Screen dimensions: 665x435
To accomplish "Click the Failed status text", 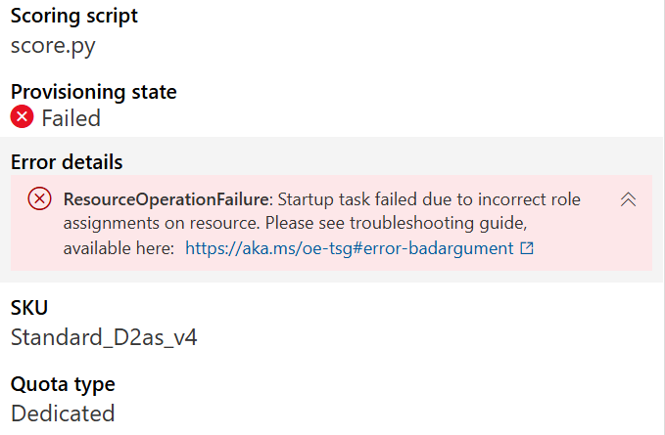I will 71,118.
